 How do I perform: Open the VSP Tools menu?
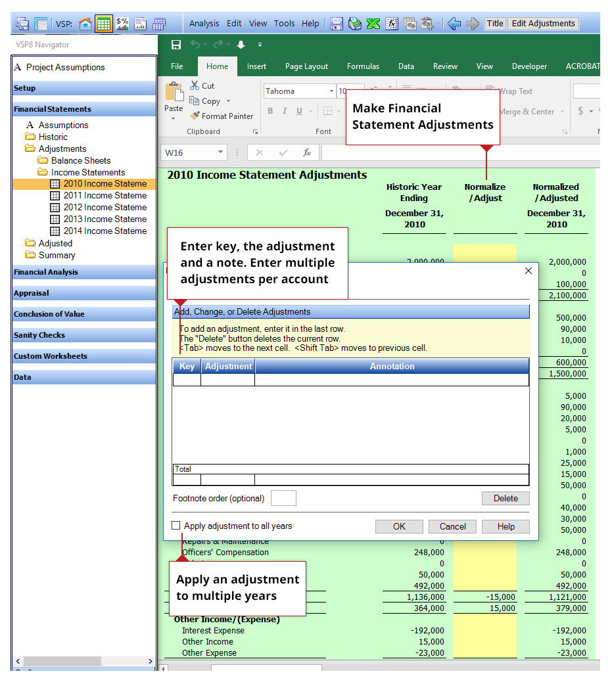click(x=284, y=24)
